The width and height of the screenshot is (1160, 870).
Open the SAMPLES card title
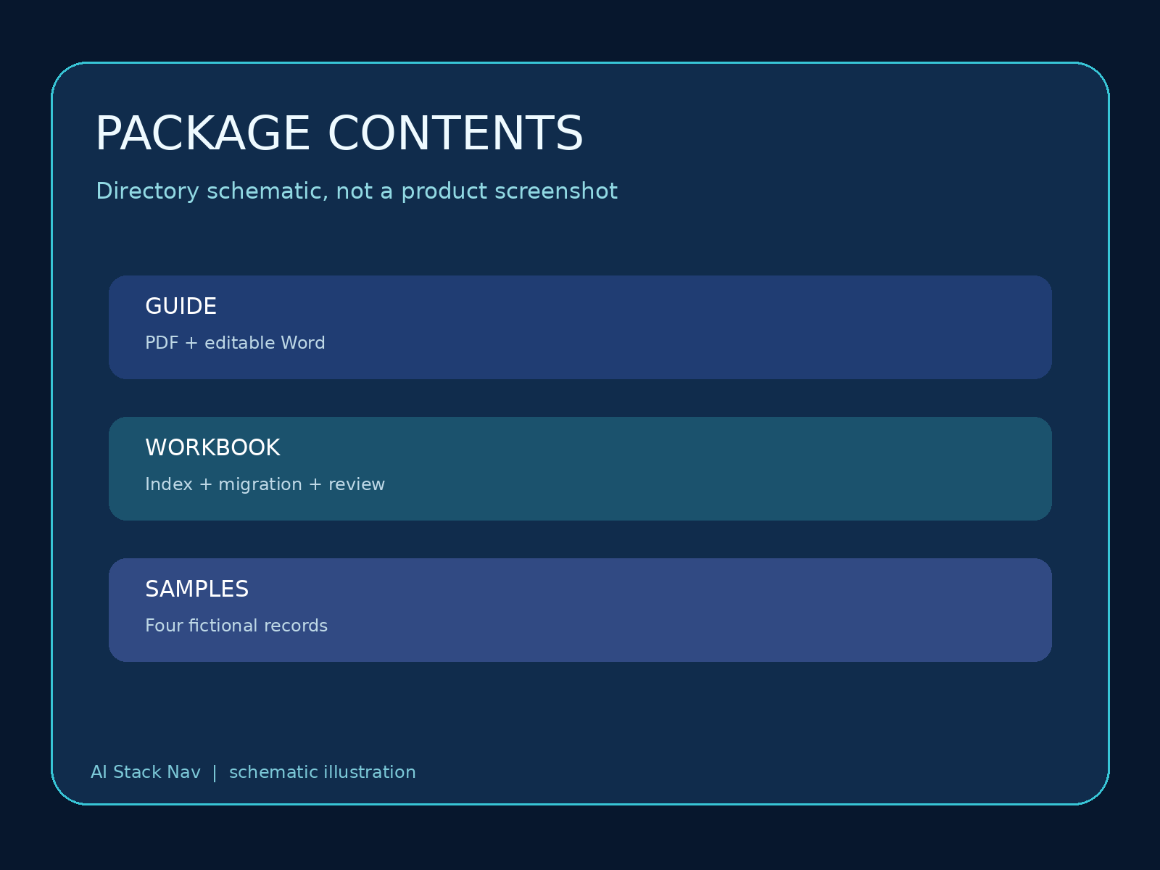pyautogui.click(x=196, y=589)
